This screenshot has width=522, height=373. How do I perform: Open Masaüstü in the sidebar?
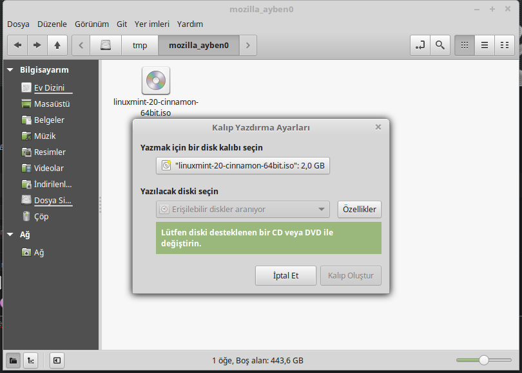pos(46,104)
